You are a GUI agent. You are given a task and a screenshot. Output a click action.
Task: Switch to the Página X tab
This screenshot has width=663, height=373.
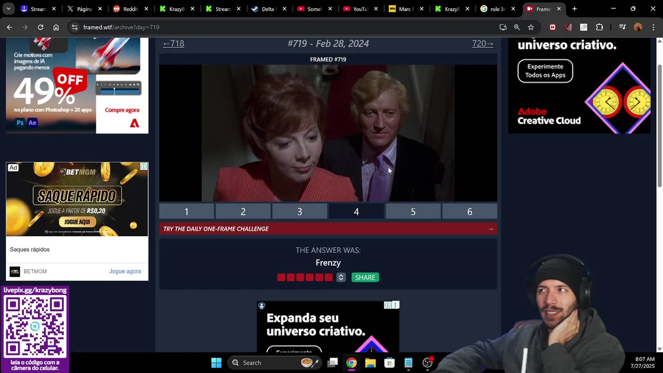[84, 9]
